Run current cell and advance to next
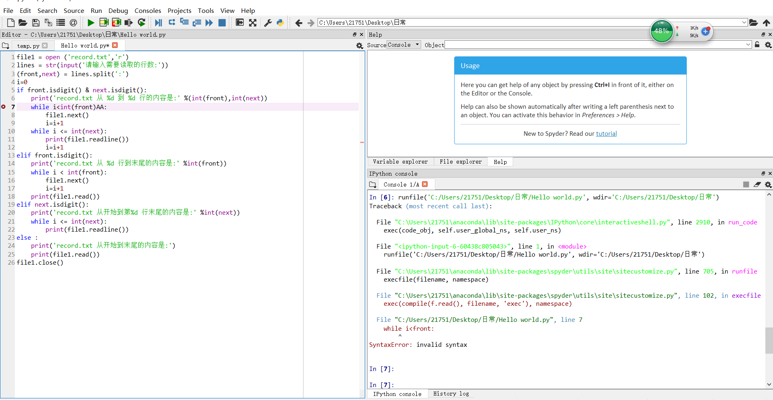Screen dimensions: 773x400 coord(116,23)
